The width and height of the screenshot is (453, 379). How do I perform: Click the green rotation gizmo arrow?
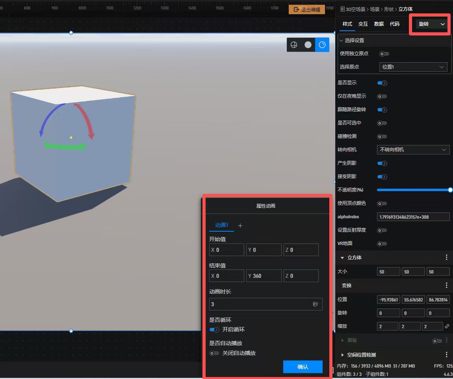(x=65, y=146)
